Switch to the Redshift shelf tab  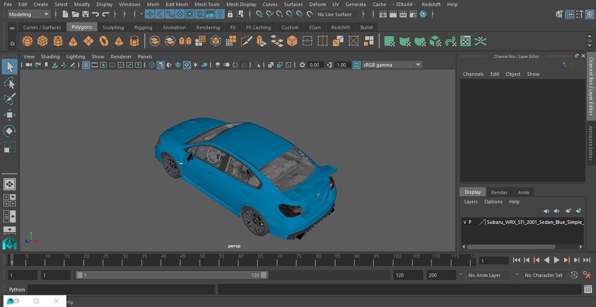(x=340, y=27)
